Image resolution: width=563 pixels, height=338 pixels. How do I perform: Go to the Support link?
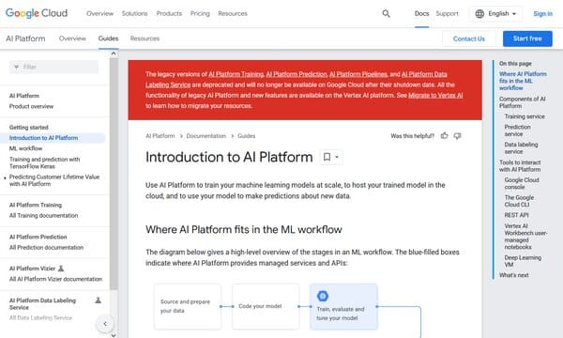pos(447,14)
